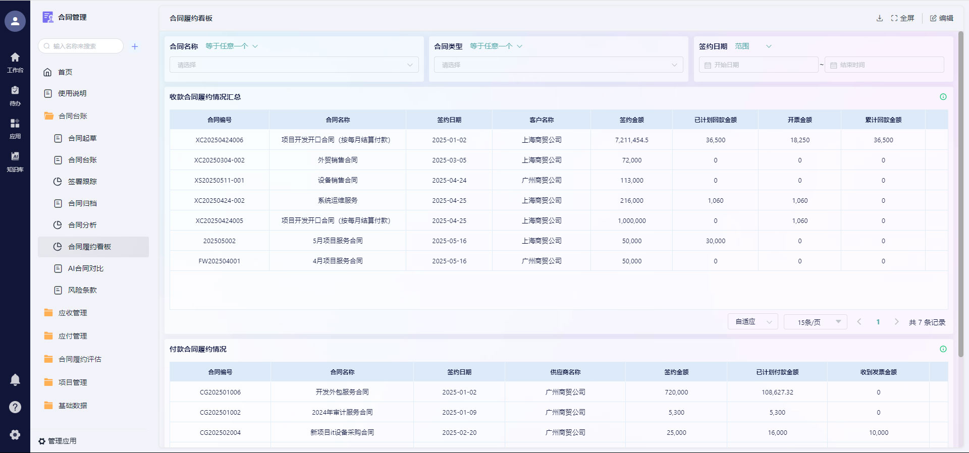Click the 编辑 edit button
969x453 pixels.
(941, 18)
